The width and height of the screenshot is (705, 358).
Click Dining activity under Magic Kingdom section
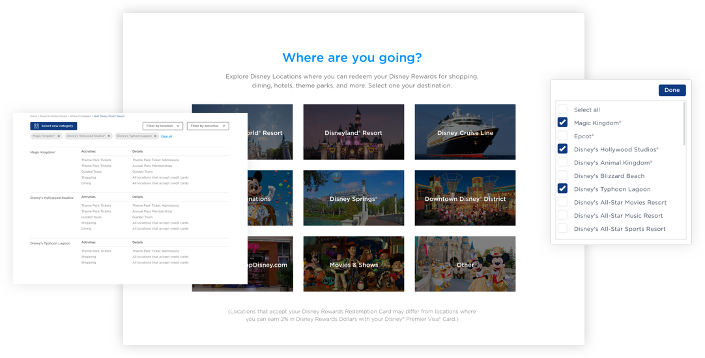pyautogui.click(x=86, y=183)
